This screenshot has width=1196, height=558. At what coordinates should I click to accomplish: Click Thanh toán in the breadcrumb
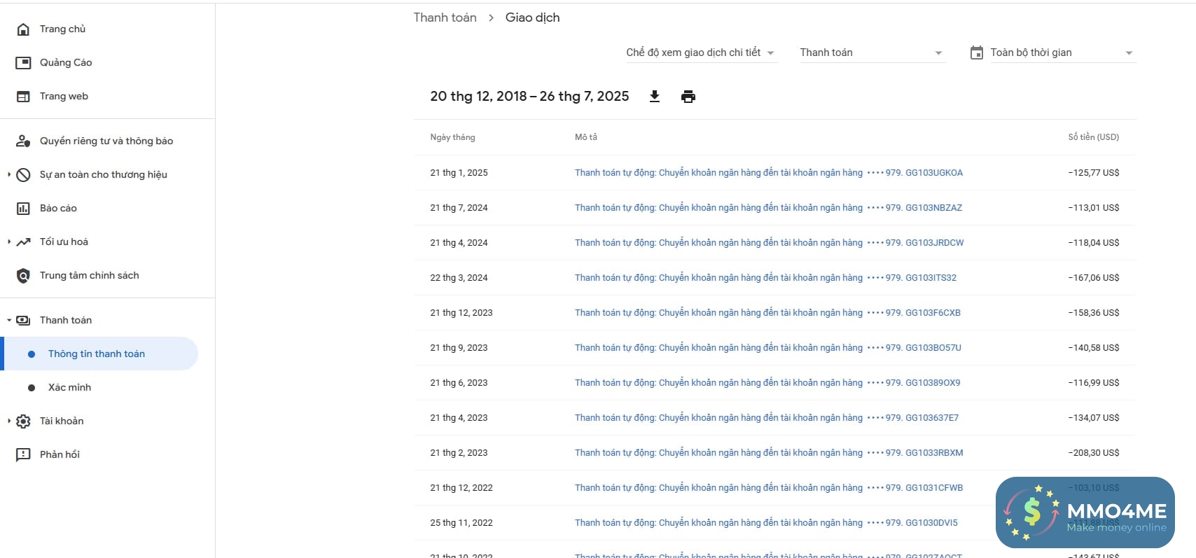point(445,18)
